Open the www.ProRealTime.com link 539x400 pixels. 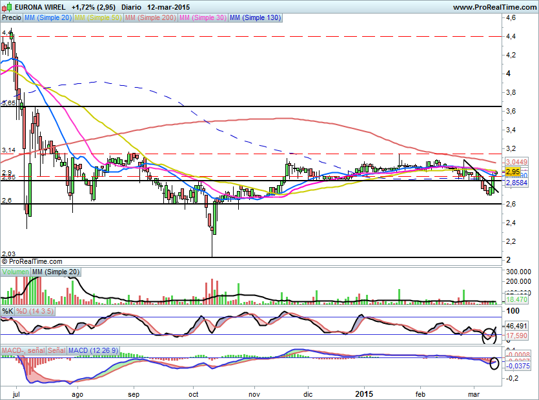click(x=495, y=6)
